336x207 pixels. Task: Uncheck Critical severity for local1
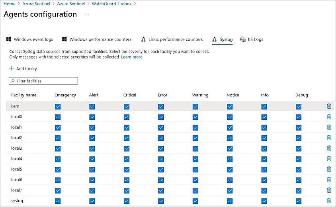[127, 127]
